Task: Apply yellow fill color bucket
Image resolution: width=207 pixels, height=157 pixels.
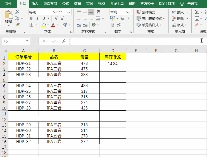Action: pos(44,25)
